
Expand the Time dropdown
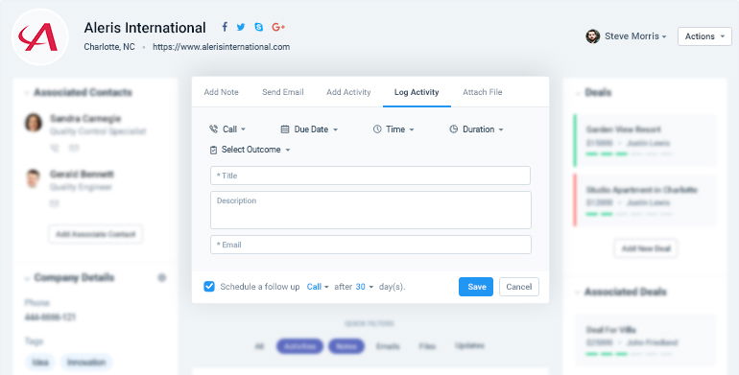pyautogui.click(x=393, y=129)
